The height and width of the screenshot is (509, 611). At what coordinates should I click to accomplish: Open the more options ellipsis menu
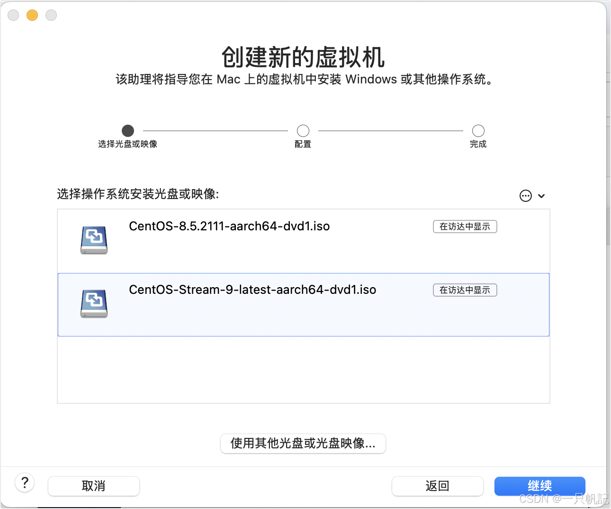tap(526, 196)
